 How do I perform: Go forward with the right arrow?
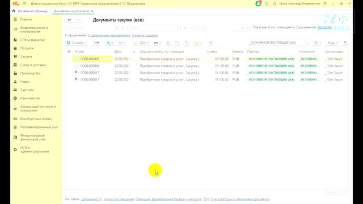(78, 20)
